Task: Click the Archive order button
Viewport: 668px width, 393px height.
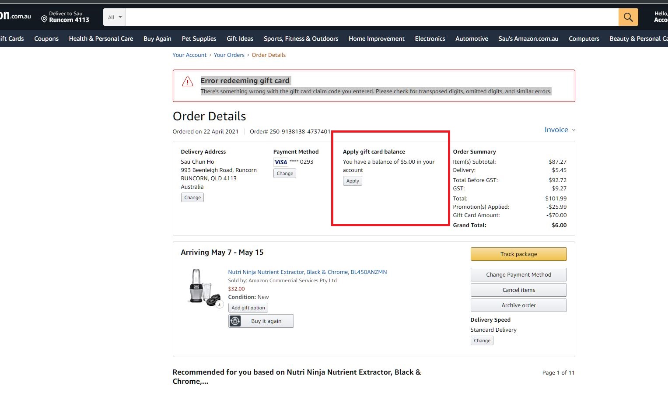Action: coord(519,305)
